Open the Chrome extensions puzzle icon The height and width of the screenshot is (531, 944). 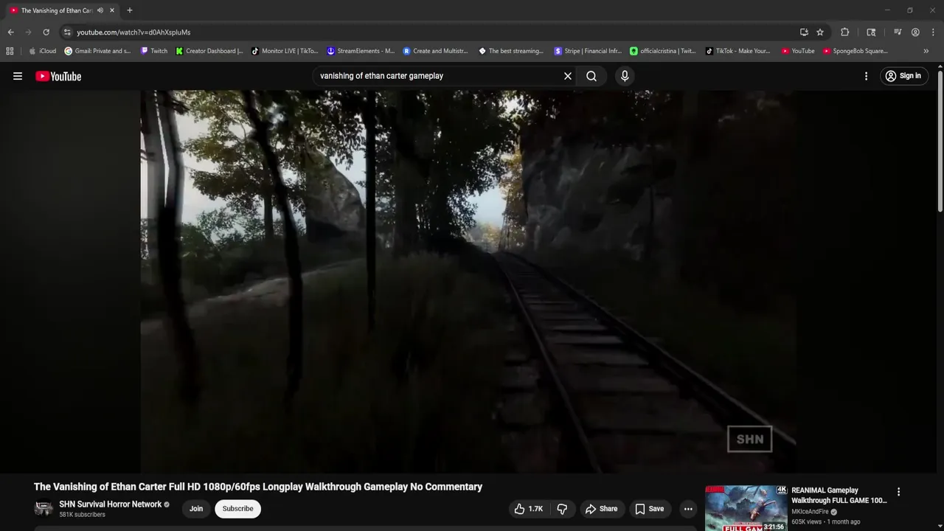pyautogui.click(x=845, y=32)
